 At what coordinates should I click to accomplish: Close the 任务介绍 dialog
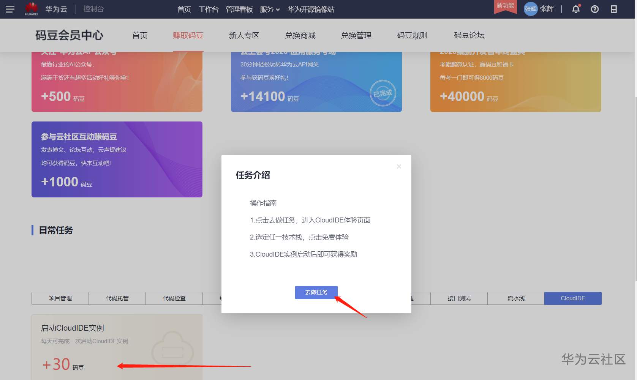pyautogui.click(x=399, y=166)
